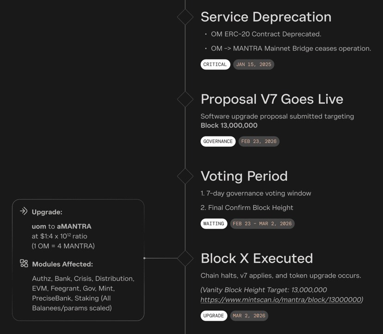383x334 pixels.
Task: Click the UPGRADE status badge
Action: [214, 316]
